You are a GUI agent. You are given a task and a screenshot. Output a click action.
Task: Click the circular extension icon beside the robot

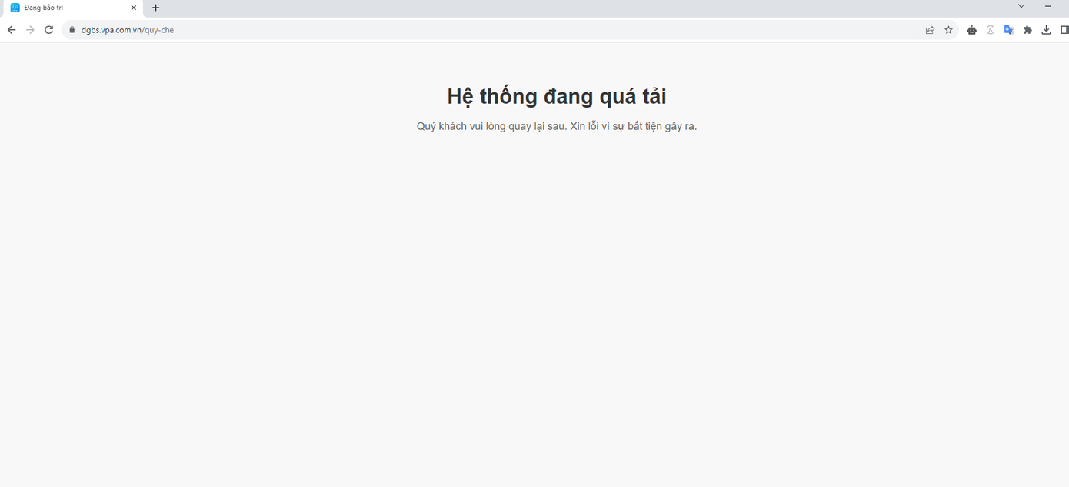[990, 29]
